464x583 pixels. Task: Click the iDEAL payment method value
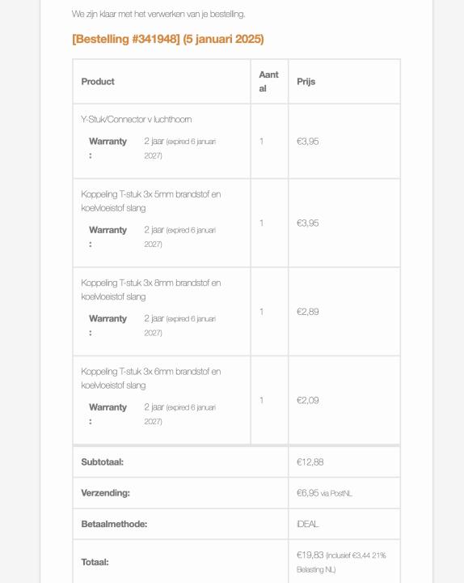pyautogui.click(x=307, y=524)
